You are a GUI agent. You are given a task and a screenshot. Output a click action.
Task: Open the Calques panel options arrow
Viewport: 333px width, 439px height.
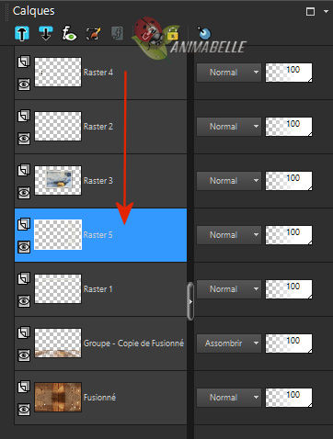tap(326, 12)
